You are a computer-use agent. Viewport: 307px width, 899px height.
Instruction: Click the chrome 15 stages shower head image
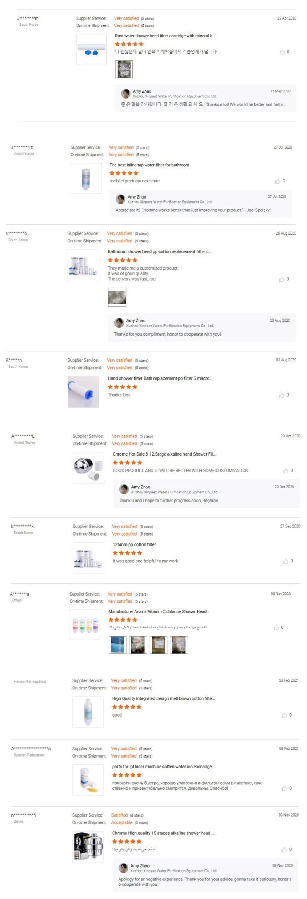88,847
